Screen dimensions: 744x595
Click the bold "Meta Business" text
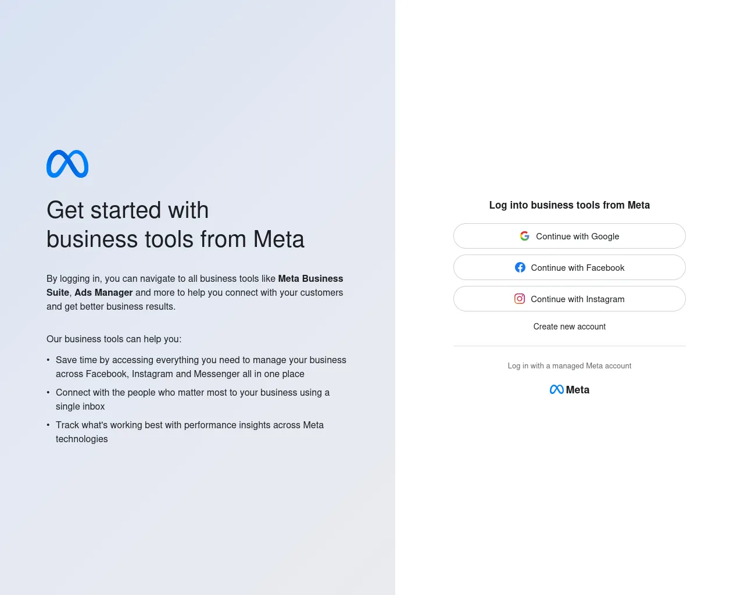pos(310,279)
